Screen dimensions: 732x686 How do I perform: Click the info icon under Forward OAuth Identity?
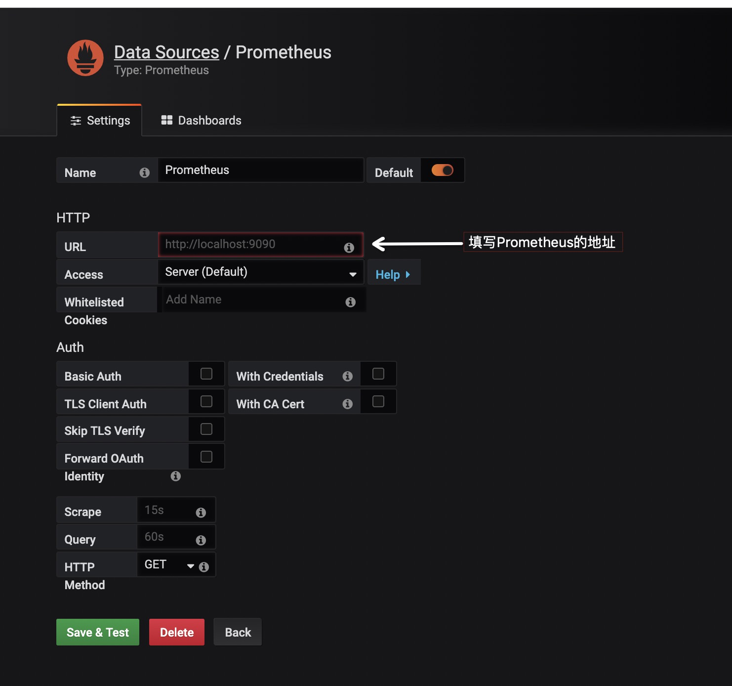pos(175,476)
